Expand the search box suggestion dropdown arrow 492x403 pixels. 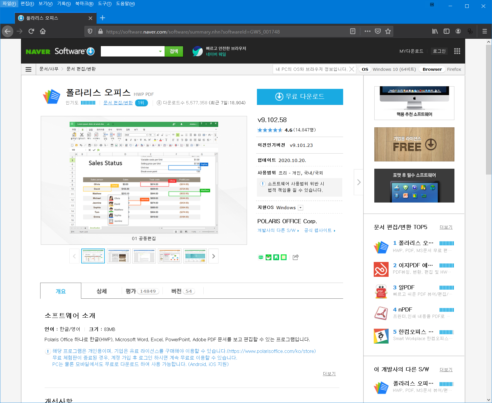pyautogui.click(x=160, y=51)
